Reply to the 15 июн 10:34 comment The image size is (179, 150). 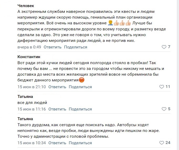[57, 143]
